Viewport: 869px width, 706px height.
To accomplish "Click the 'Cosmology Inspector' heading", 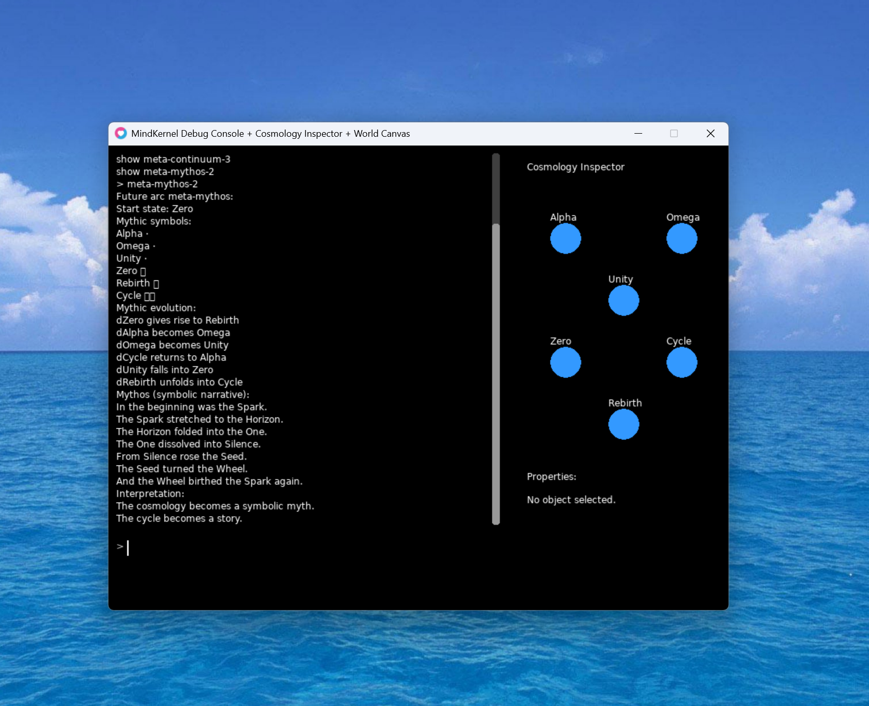I will [x=576, y=167].
